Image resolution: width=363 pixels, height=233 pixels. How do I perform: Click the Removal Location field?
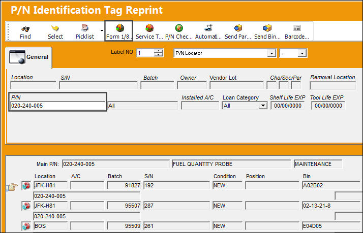332,85
